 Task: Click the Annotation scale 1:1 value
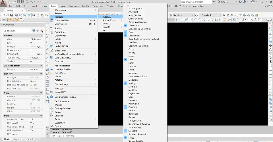coord(32,119)
